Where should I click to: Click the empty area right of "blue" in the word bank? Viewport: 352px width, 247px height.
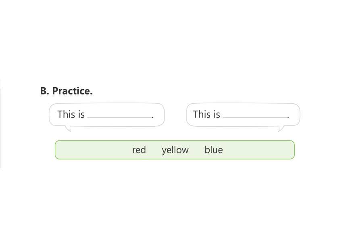pos(258,150)
